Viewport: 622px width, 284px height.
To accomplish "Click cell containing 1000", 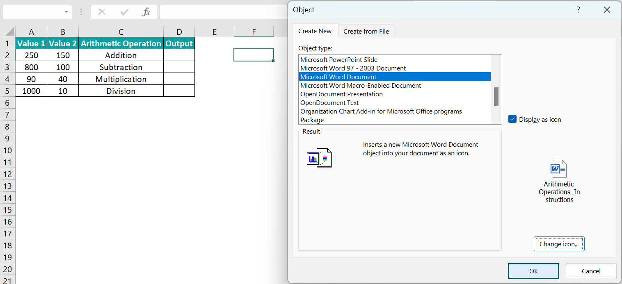I will click(x=31, y=91).
